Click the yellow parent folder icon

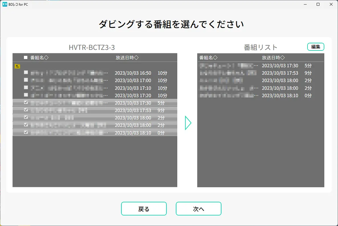[x=17, y=66]
